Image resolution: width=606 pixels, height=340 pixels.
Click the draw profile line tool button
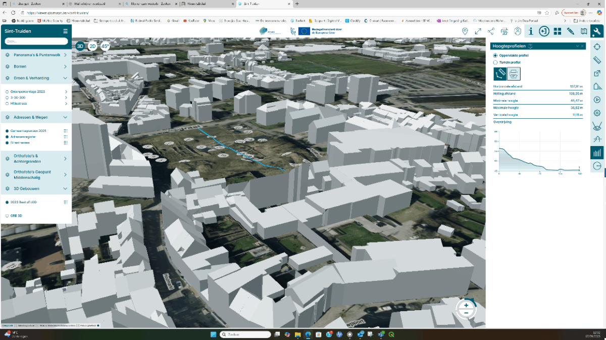[x=500, y=74]
